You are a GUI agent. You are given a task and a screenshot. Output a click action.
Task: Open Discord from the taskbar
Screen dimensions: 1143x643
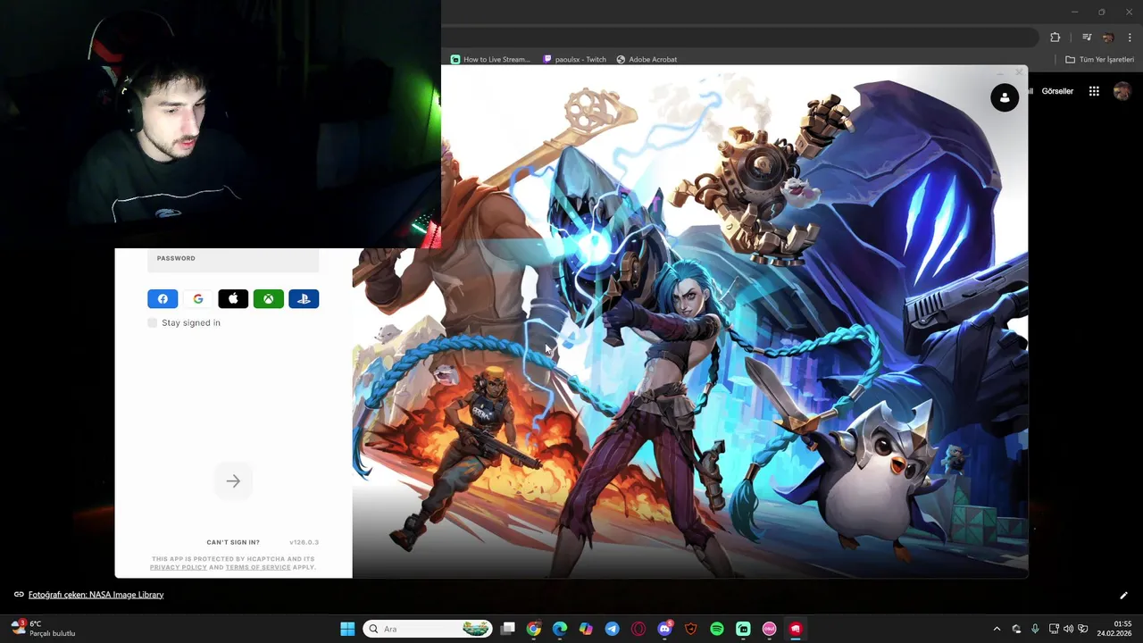click(665, 629)
